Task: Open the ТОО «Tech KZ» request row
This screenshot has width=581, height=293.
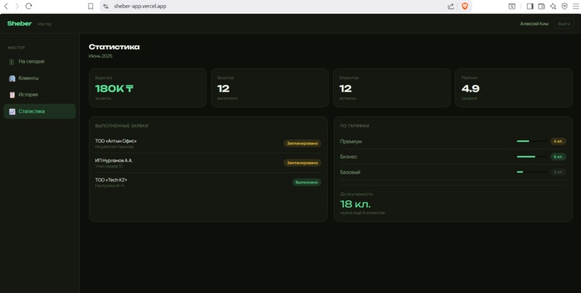Action: [208, 182]
